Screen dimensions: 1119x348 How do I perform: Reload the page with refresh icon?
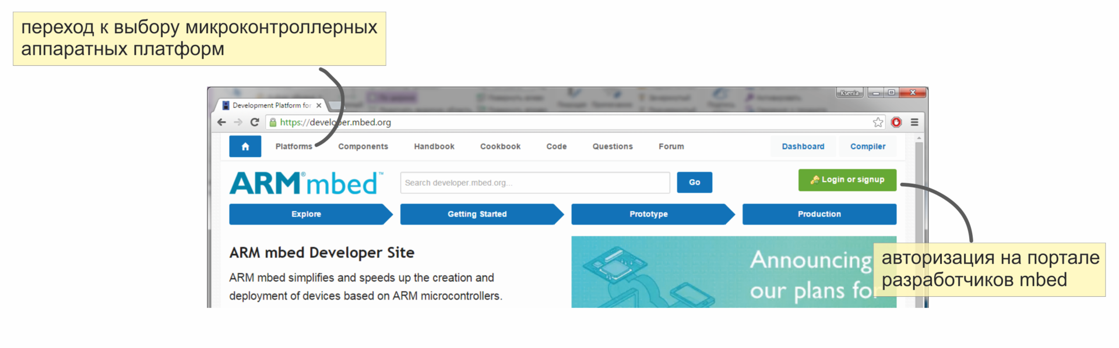[254, 122]
